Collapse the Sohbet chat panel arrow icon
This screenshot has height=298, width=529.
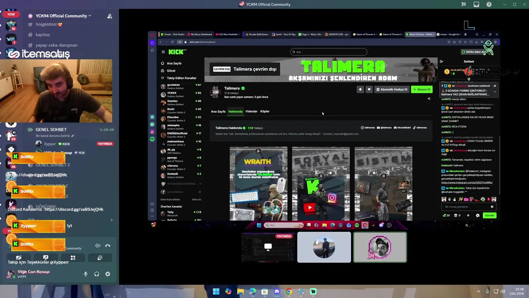coord(441,61)
